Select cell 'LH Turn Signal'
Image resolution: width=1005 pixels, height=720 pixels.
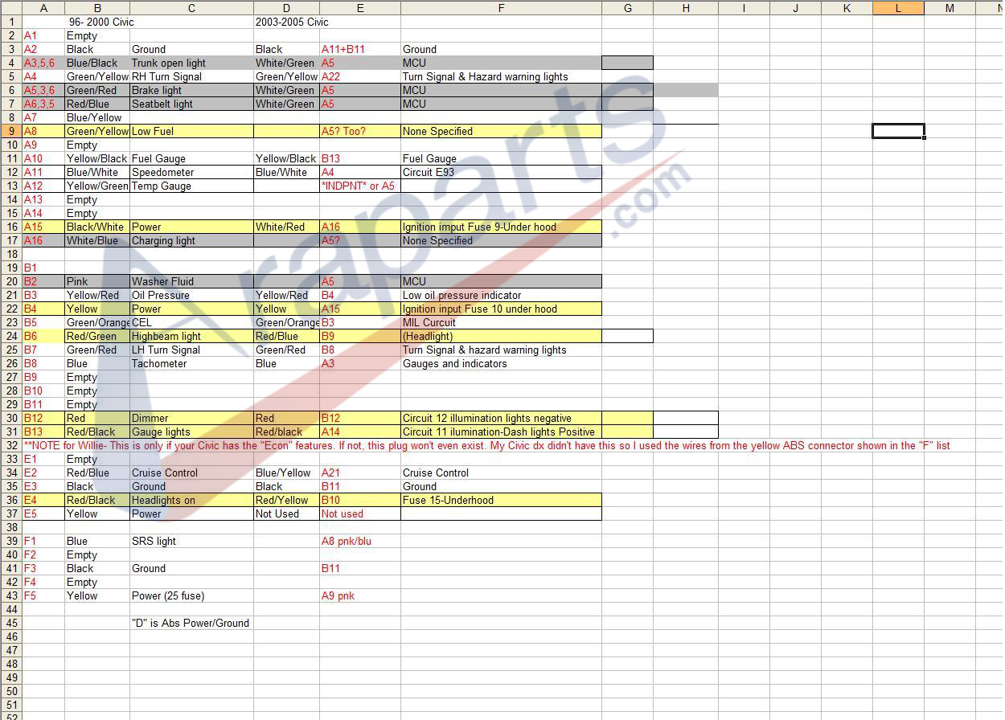click(191, 350)
